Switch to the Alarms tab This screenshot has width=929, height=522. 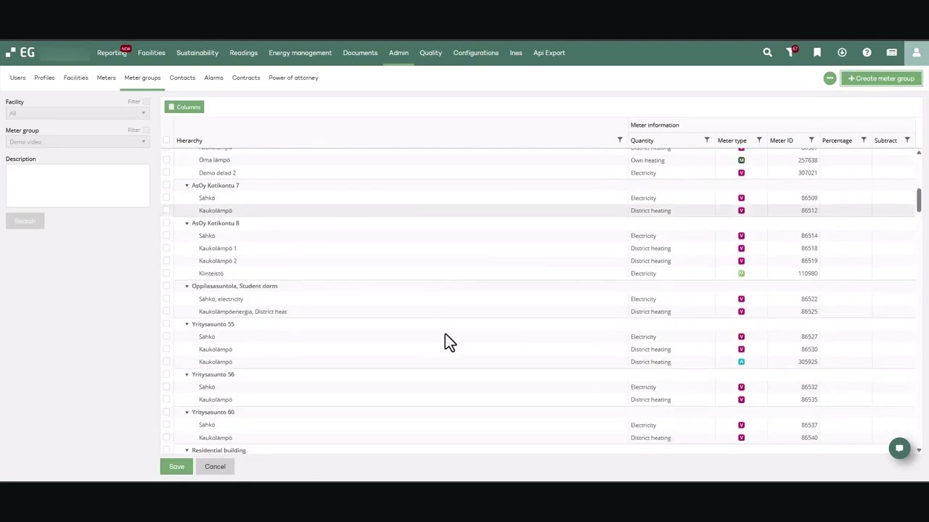coord(213,78)
